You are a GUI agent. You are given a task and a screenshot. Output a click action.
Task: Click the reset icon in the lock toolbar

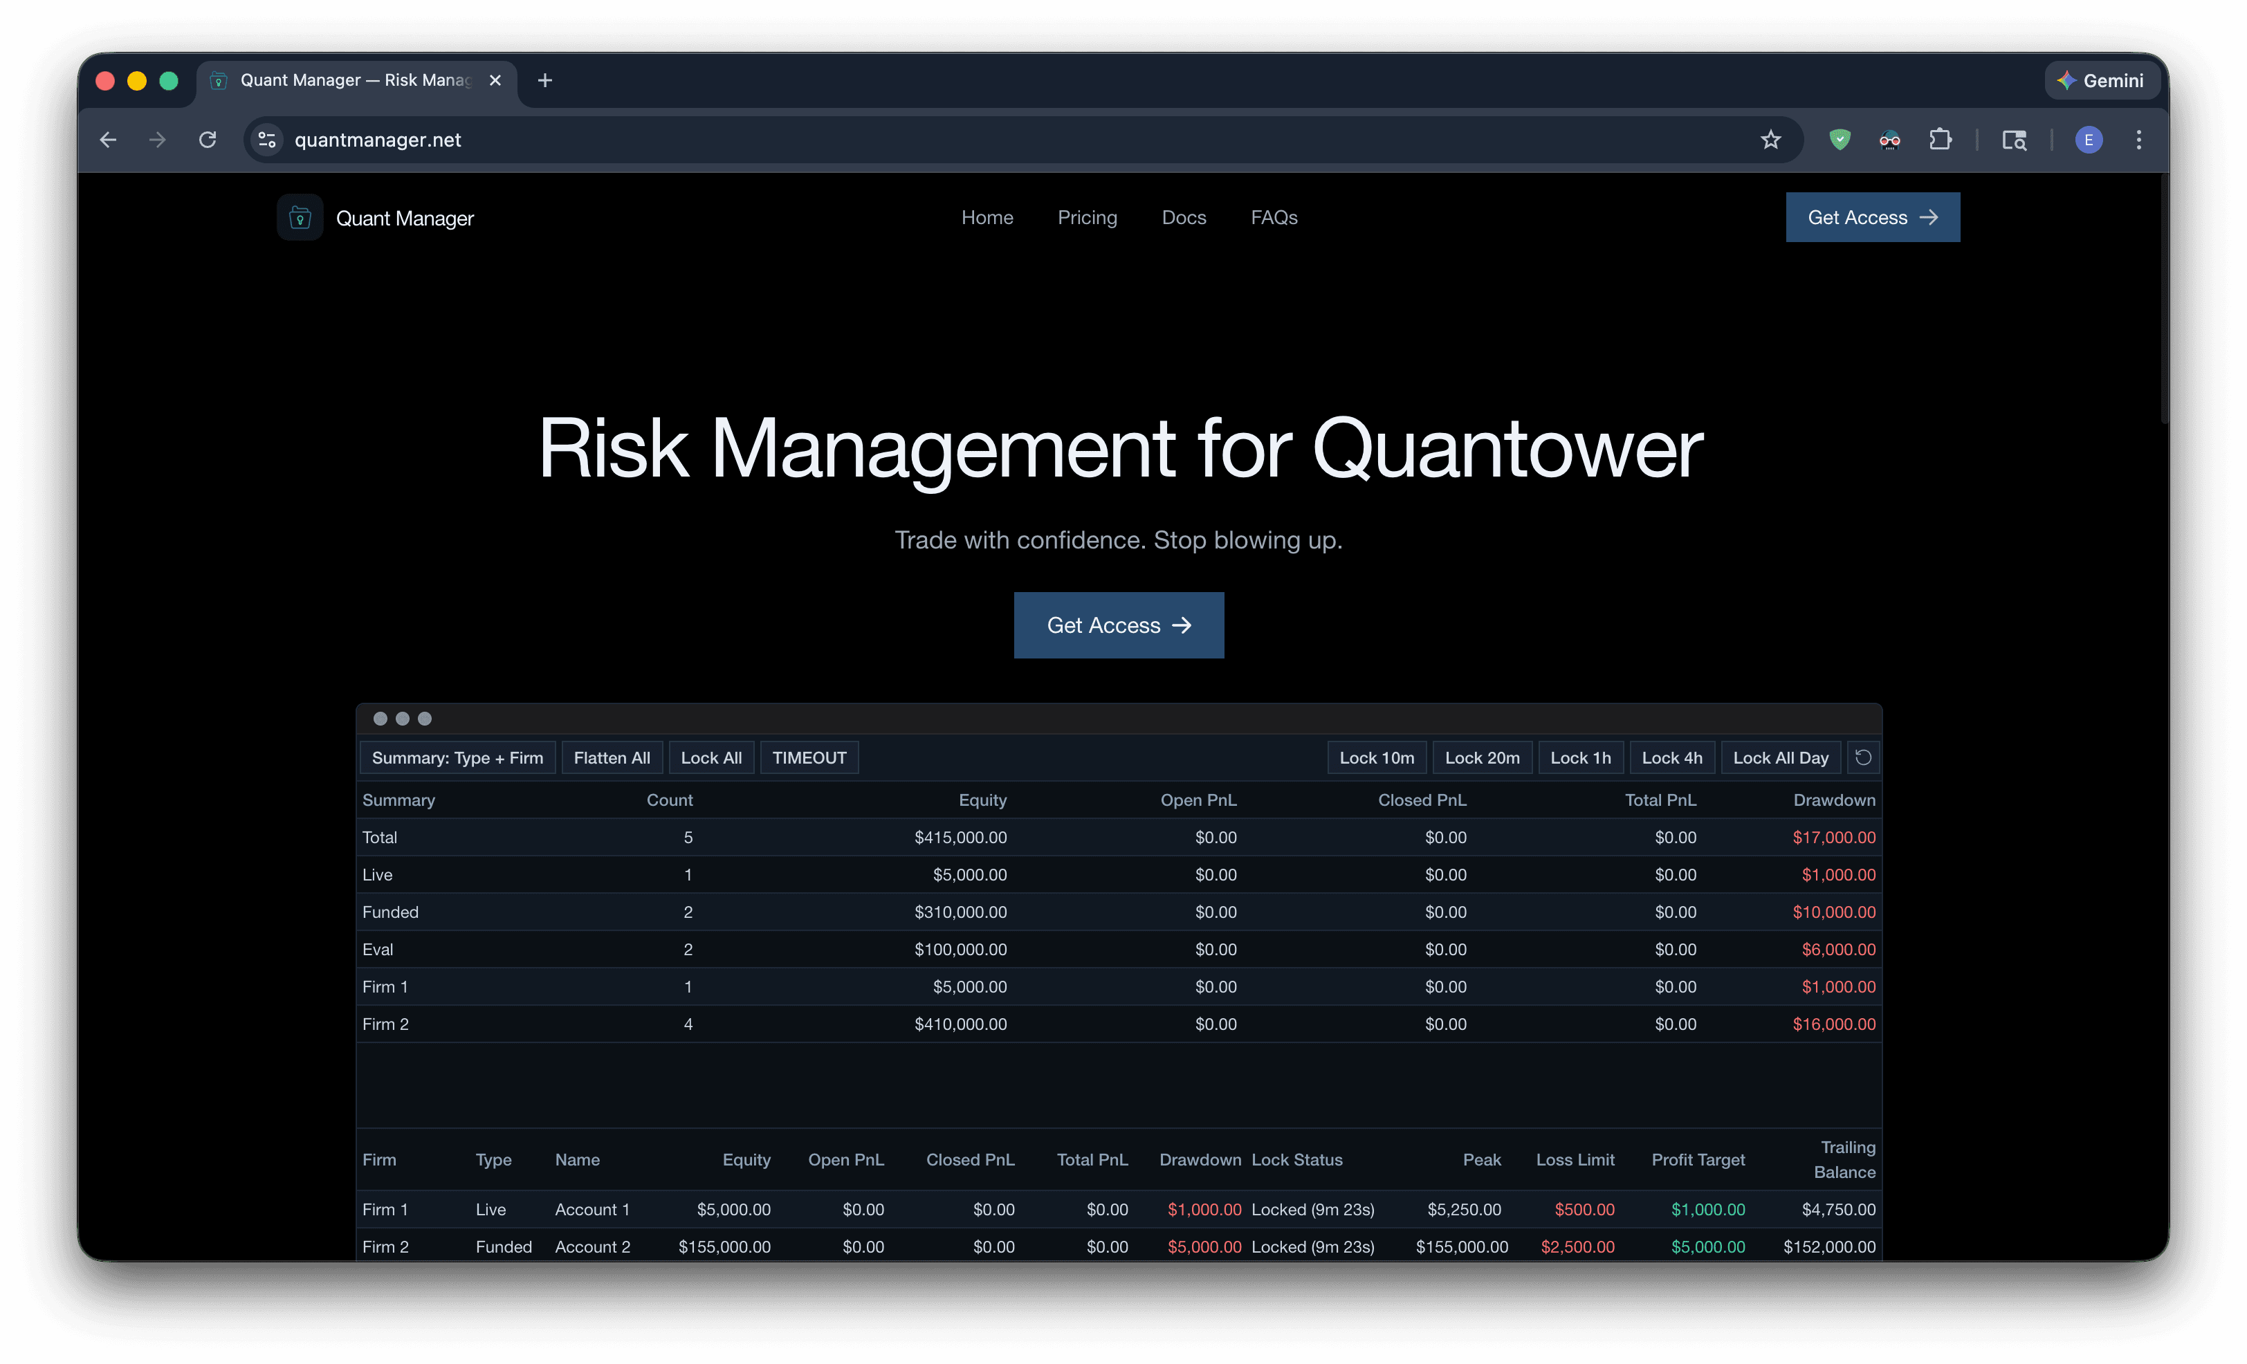point(1863,757)
